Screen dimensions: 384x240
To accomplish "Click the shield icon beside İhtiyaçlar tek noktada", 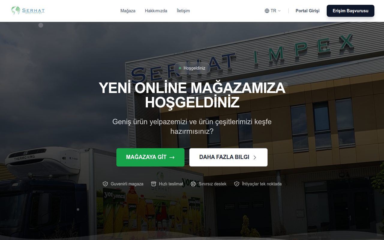I will click(237, 184).
